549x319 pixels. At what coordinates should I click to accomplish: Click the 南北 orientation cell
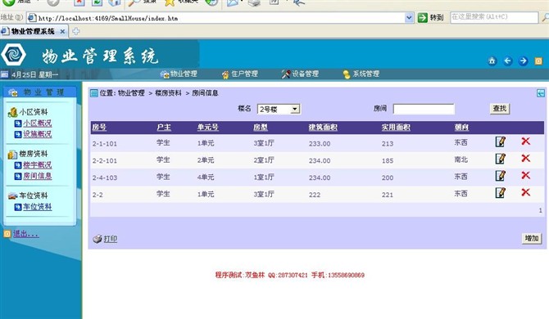point(461,159)
